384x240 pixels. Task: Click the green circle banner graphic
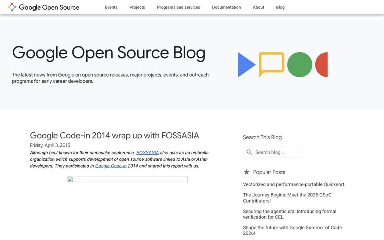point(300,65)
